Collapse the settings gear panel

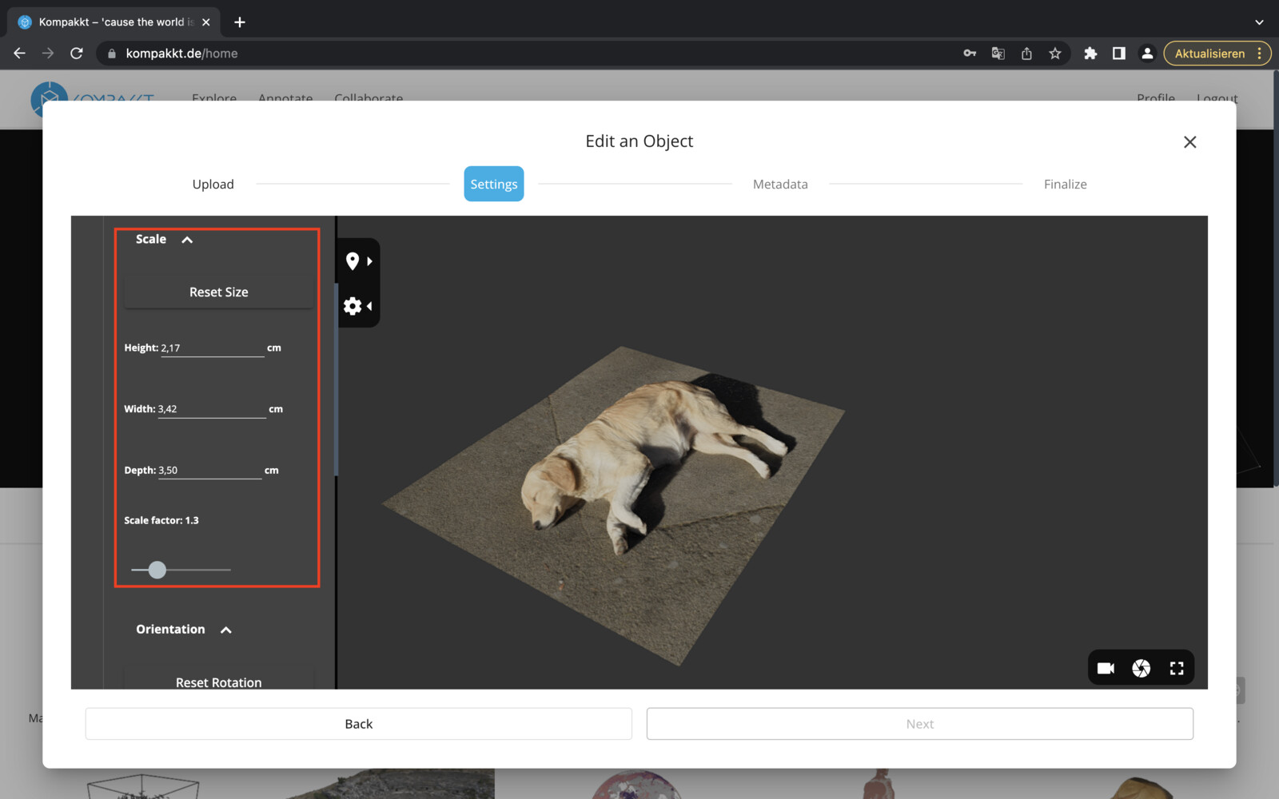358,306
